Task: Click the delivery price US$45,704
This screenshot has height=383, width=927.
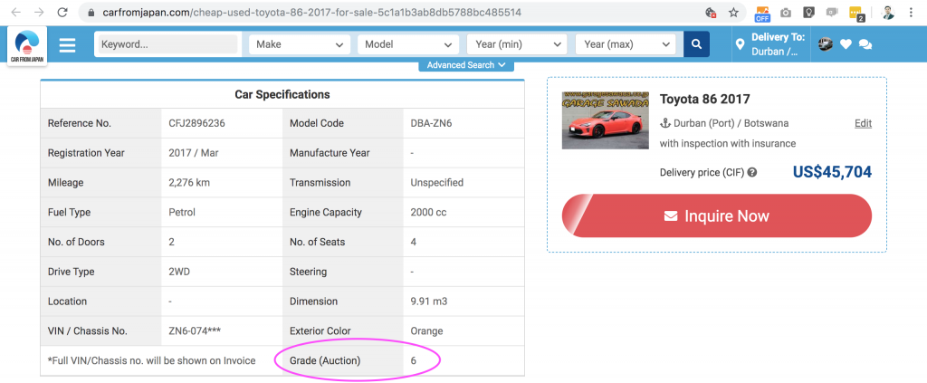Action: (x=832, y=172)
